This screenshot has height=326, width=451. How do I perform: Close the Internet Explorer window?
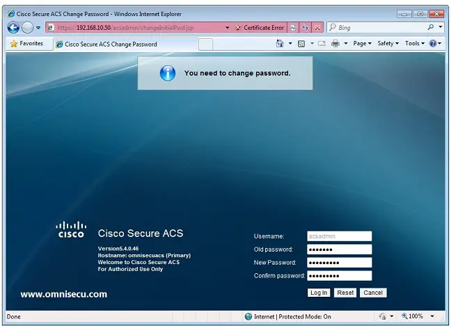[436, 14]
